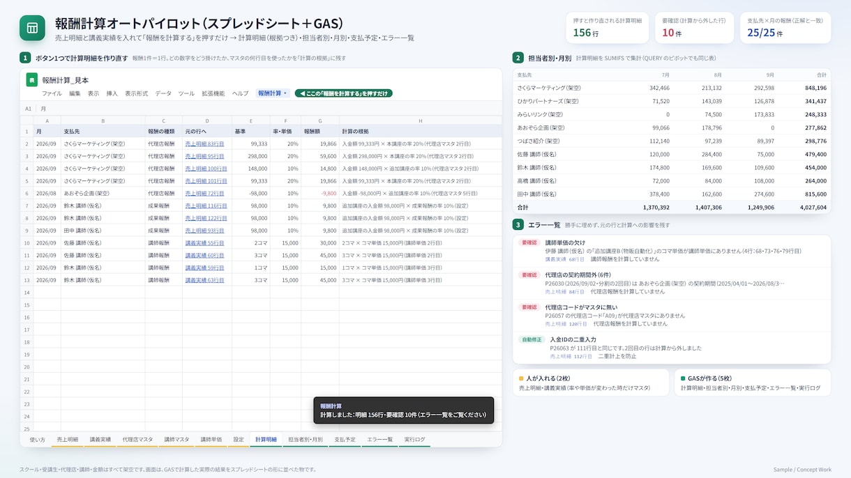Open link 売上明細 100行目

pyautogui.click(x=206, y=168)
